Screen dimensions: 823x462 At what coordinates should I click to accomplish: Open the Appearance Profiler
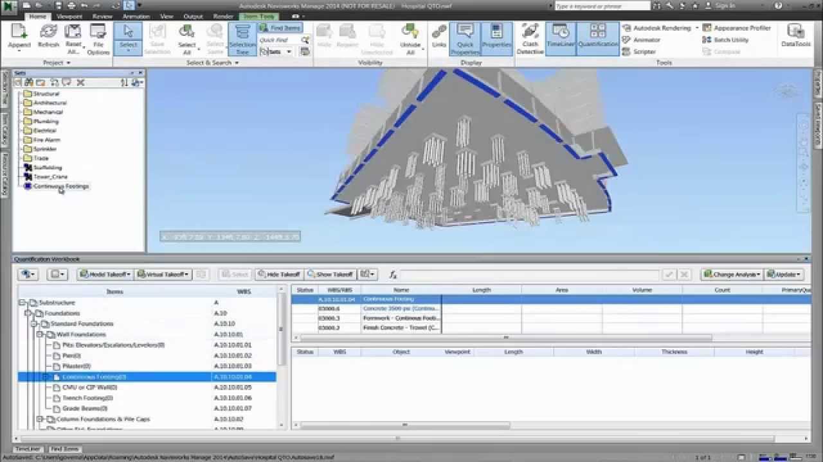point(737,28)
